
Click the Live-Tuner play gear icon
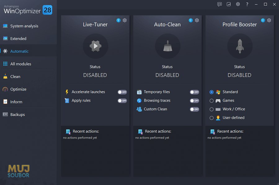pyautogui.click(x=95, y=46)
